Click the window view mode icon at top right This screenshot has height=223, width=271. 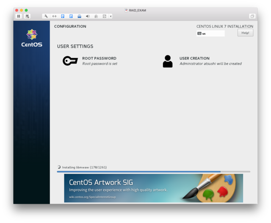[252, 16]
